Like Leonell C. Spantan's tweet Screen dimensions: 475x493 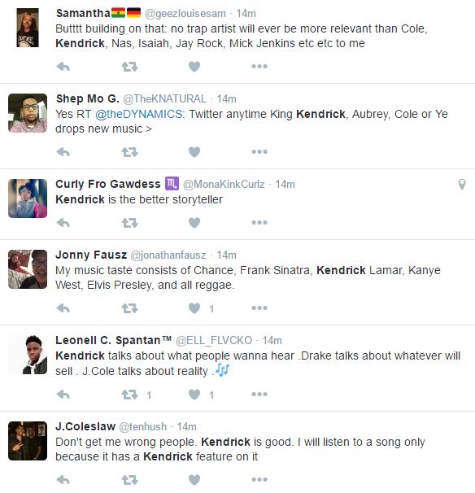(194, 395)
